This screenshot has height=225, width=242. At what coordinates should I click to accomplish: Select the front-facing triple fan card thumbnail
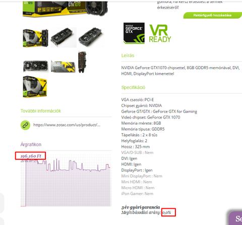36,66
